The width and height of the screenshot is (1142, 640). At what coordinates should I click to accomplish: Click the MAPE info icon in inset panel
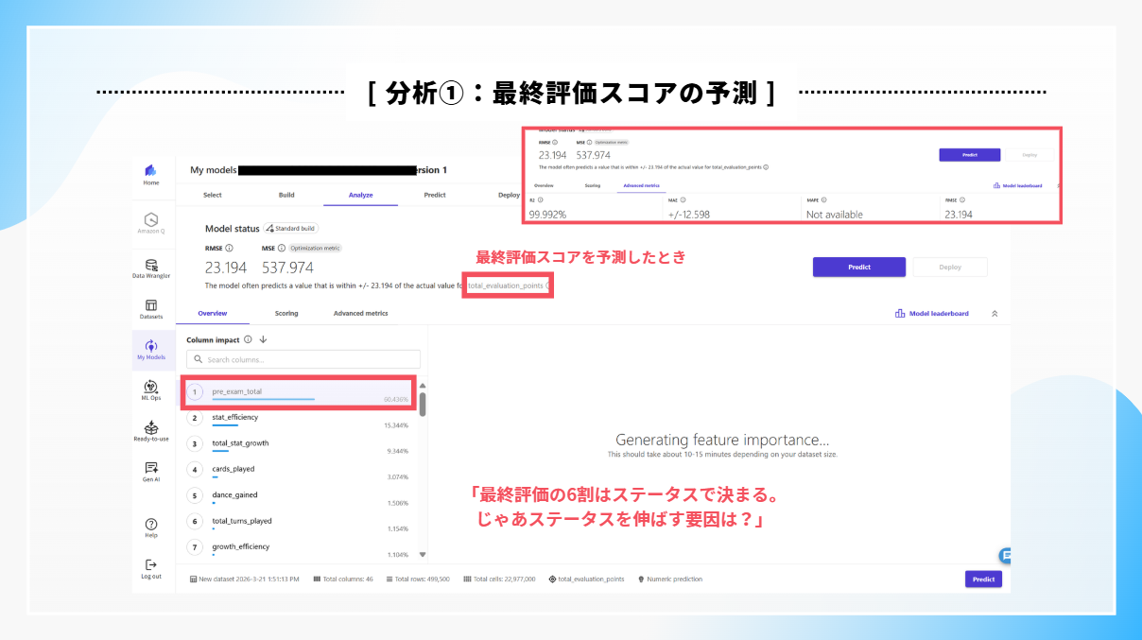[x=824, y=200]
